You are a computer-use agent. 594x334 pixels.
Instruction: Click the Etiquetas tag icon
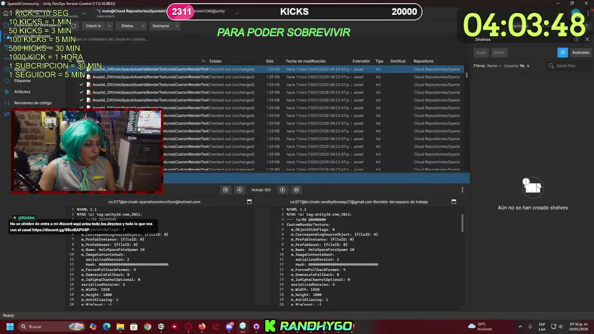pyautogui.click(x=7, y=81)
